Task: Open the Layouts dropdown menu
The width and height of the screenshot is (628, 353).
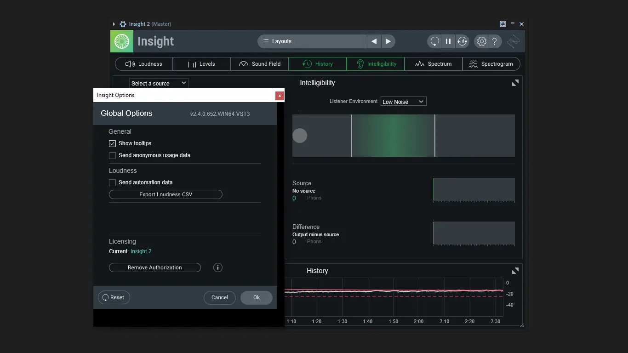Action: [x=312, y=41]
